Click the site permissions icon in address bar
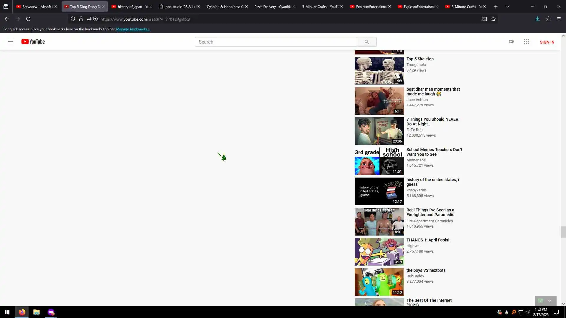 click(x=89, y=19)
